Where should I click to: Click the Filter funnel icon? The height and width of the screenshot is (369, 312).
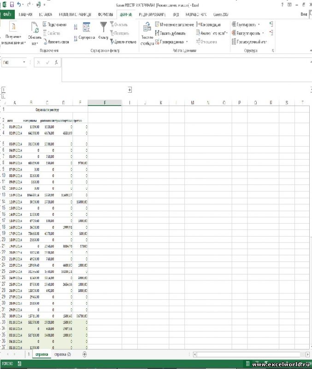pyautogui.click(x=103, y=27)
